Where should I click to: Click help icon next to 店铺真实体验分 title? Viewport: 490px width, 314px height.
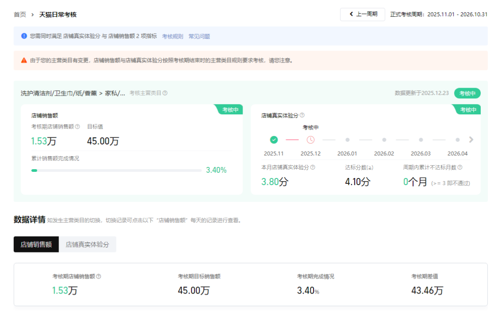[x=302, y=115]
